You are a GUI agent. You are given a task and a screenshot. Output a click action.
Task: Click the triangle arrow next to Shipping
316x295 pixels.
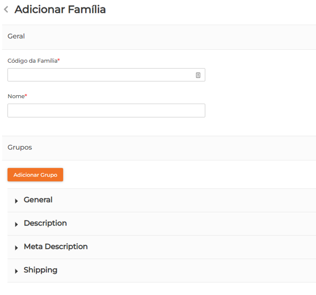16,271
